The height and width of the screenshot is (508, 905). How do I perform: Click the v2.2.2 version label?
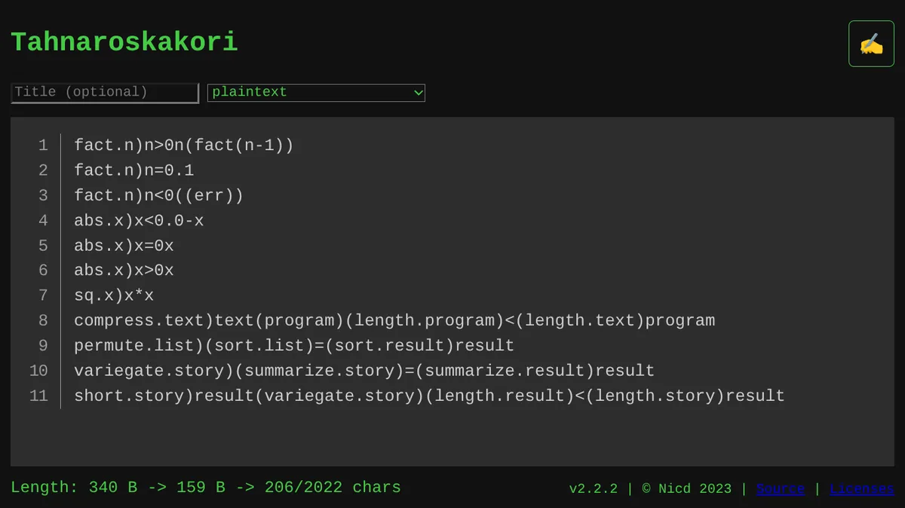point(594,488)
